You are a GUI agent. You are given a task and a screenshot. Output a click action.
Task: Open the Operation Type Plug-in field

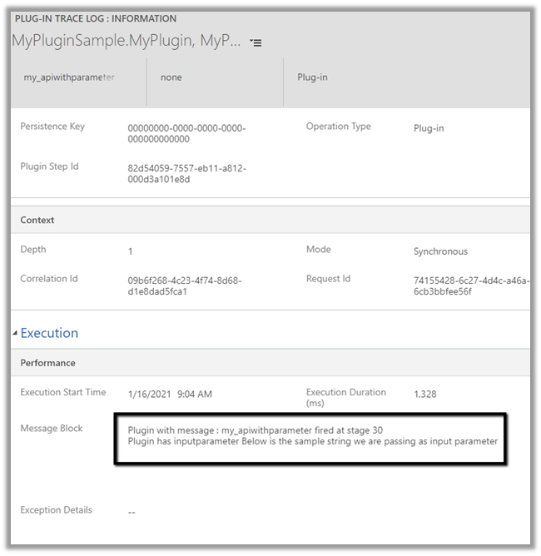[429, 129]
